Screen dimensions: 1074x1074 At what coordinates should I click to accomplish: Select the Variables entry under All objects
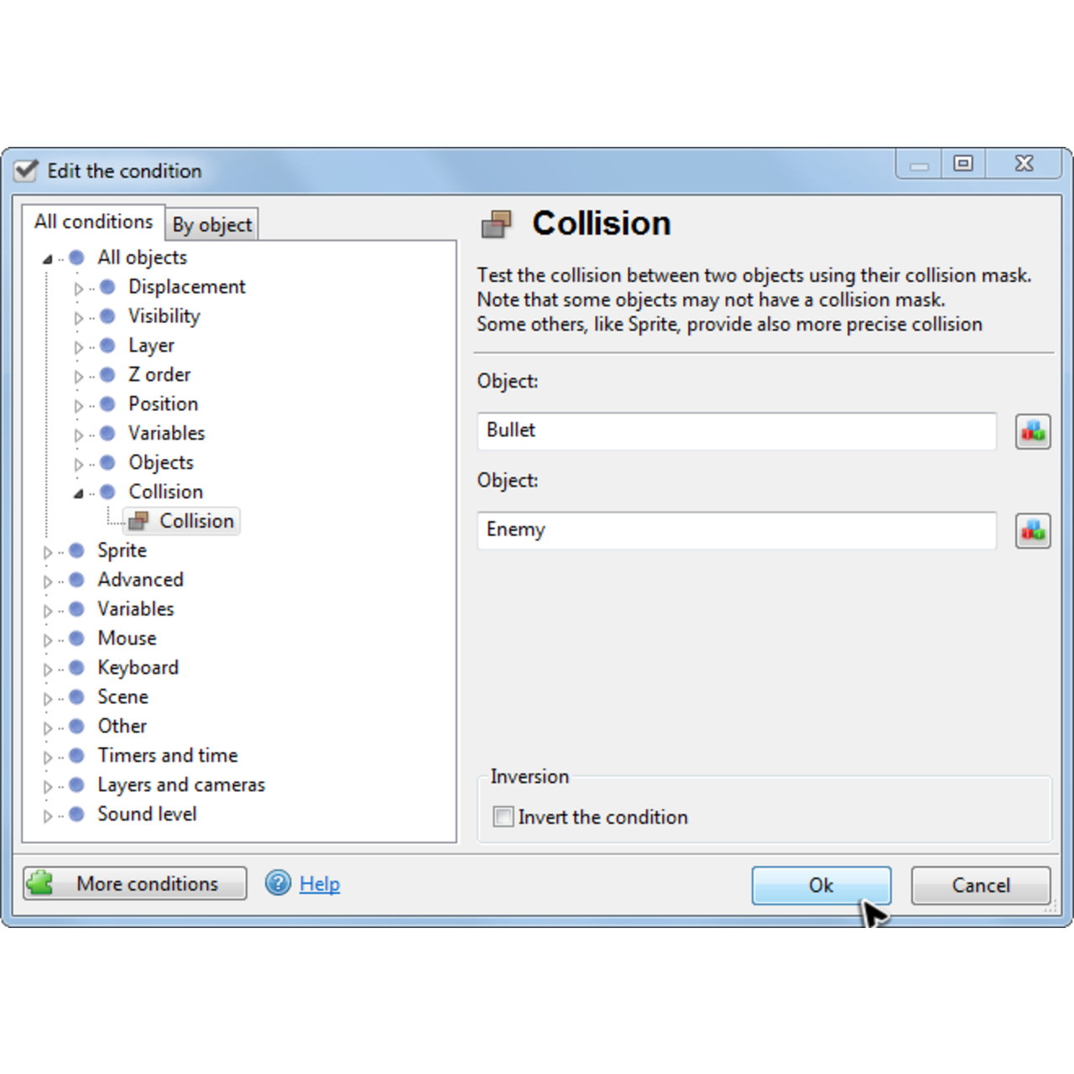[166, 433]
